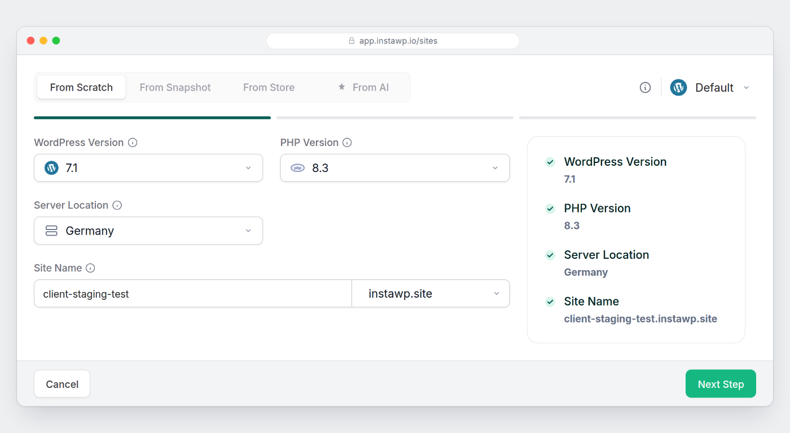Click the summary text client-staging-test.instawp.site

coord(640,319)
